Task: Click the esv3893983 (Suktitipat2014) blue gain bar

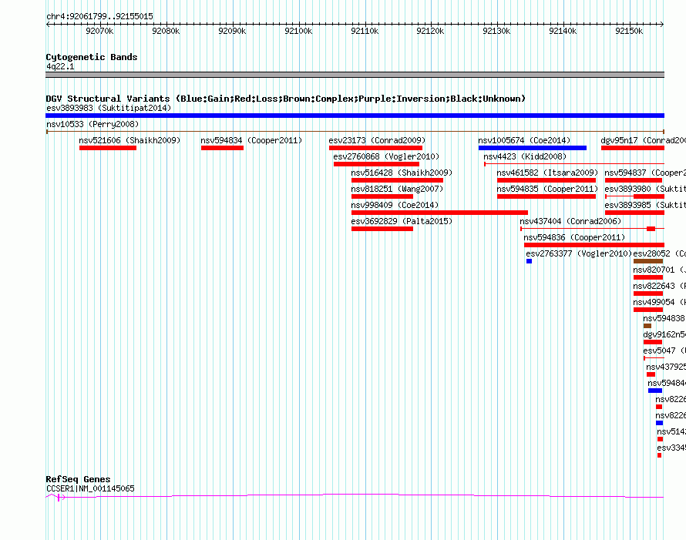Action: pyautogui.click(x=355, y=116)
